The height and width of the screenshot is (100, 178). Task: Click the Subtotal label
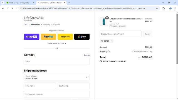click(x=103, y=47)
